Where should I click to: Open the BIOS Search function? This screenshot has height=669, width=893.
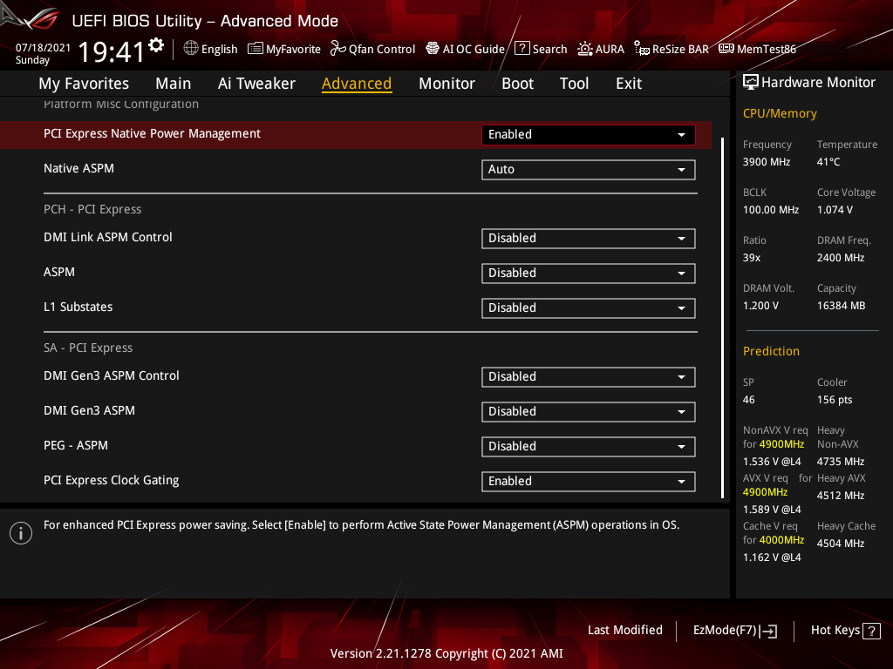[541, 49]
